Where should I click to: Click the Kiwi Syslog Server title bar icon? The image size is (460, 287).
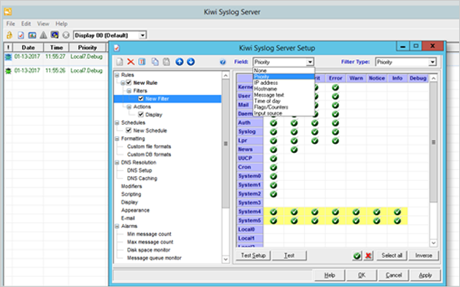8,11
